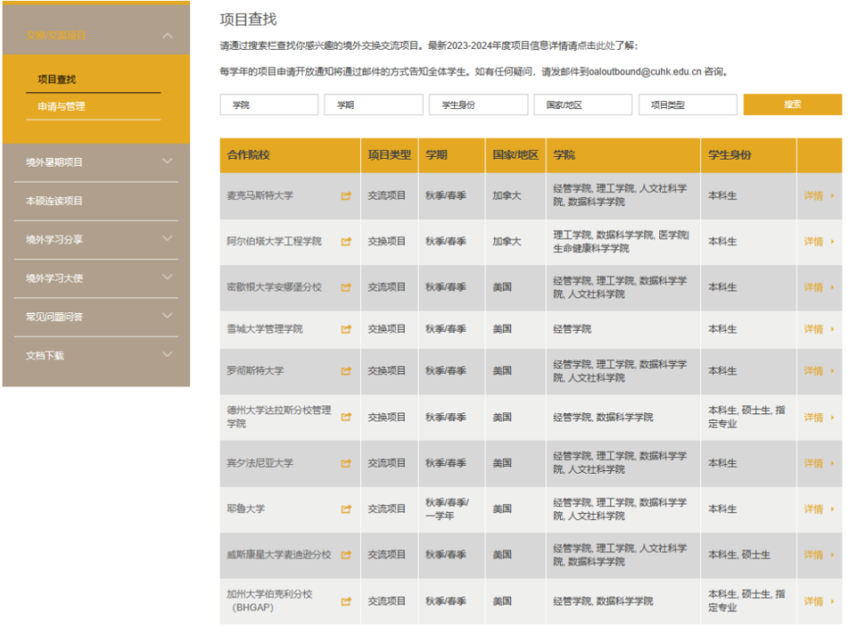Image resolution: width=865 pixels, height=629 pixels.
Task: Open 境外暑期项目 sidebar item
Action: click(x=54, y=162)
